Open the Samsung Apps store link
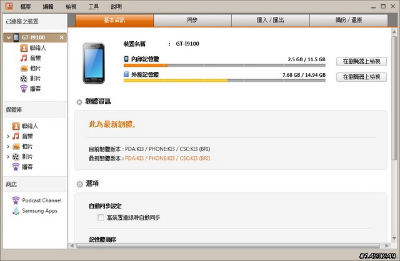This screenshot has width=400, height=261. point(39,211)
